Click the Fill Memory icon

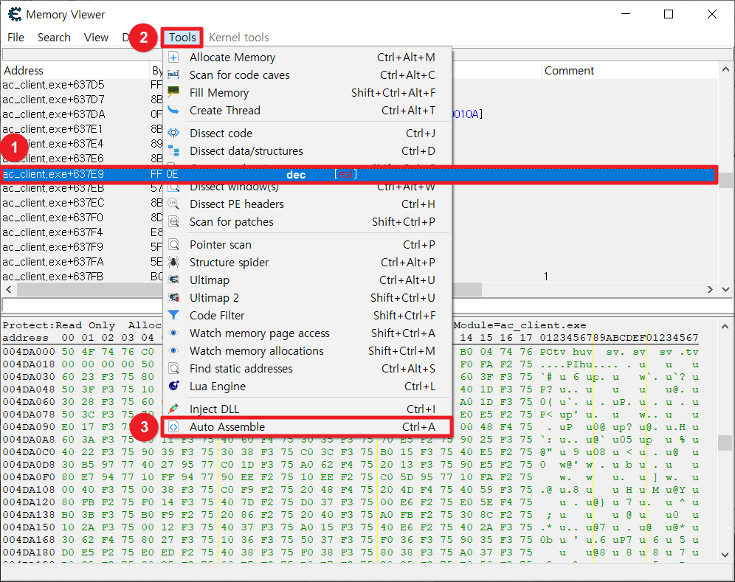click(173, 92)
